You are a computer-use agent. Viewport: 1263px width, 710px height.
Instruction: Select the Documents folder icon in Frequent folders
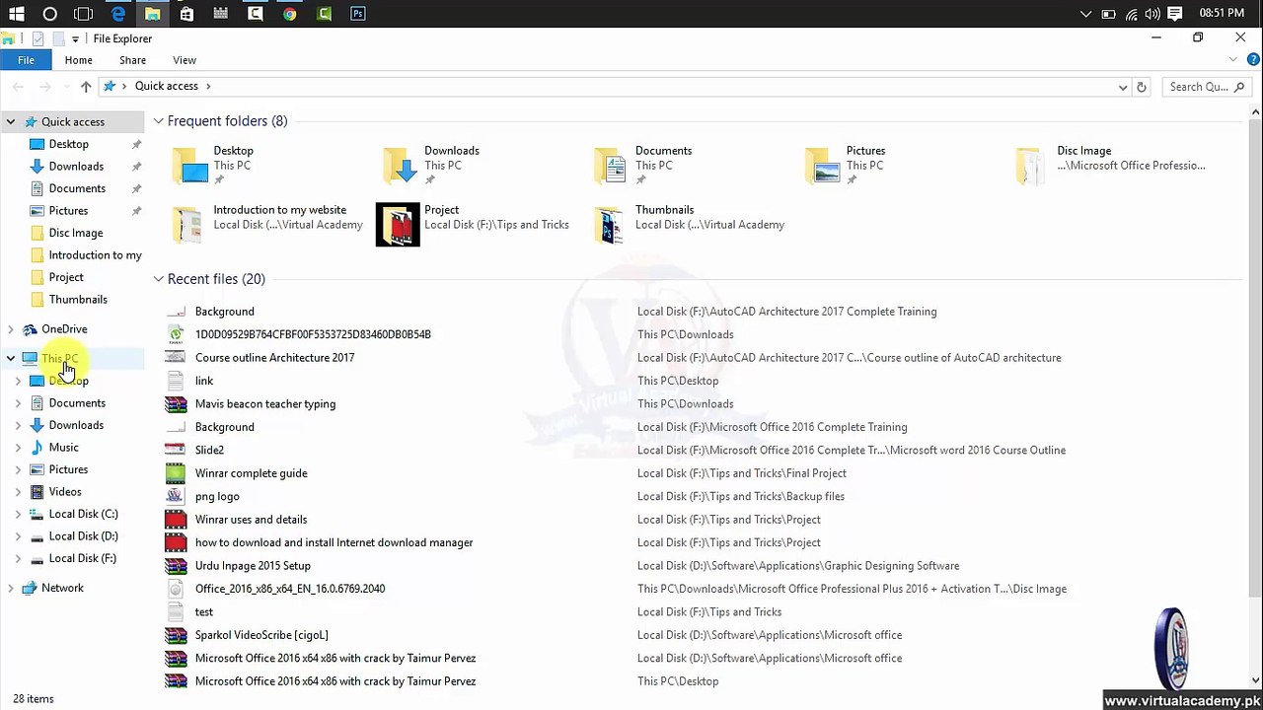point(612,165)
